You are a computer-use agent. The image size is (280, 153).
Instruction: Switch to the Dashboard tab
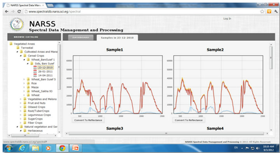click(x=81, y=38)
